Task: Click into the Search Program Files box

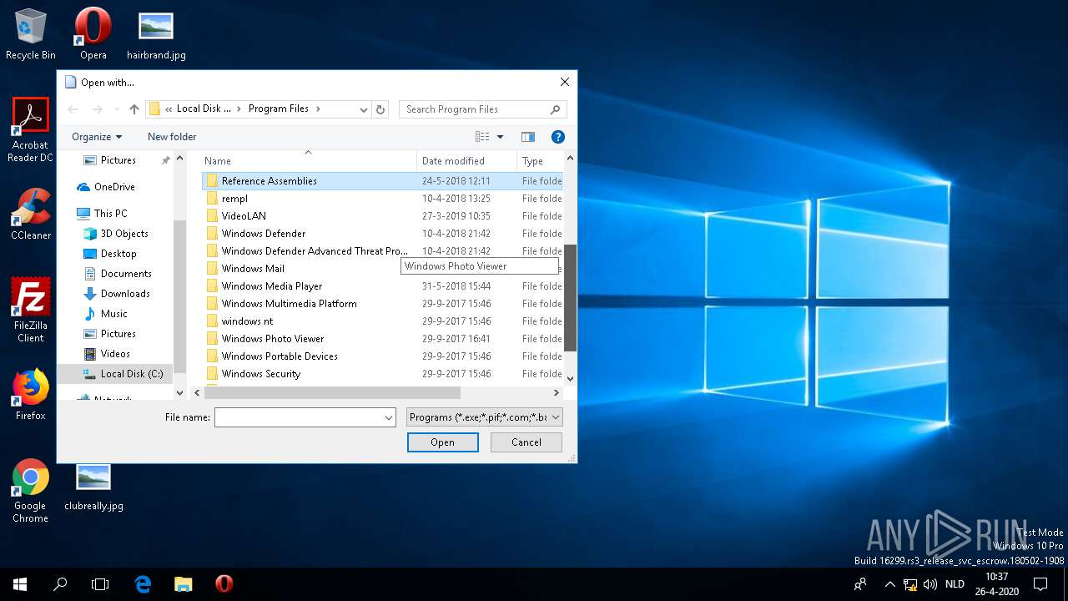Action: click(482, 109)
